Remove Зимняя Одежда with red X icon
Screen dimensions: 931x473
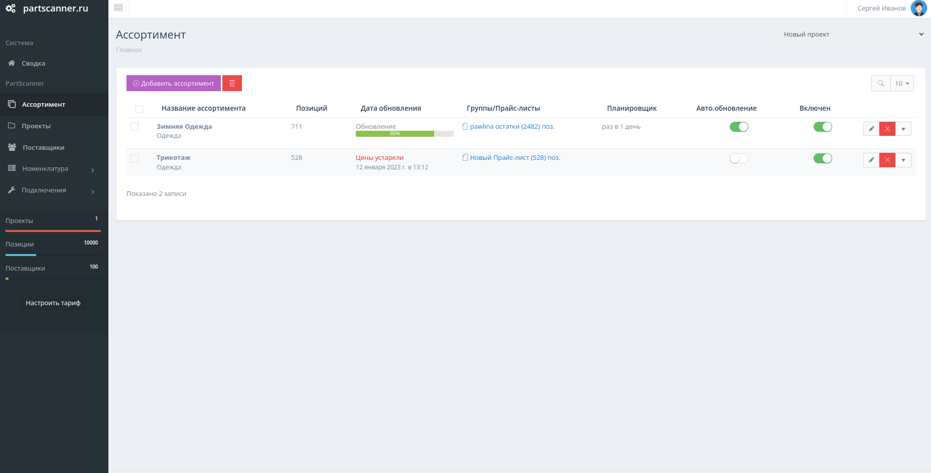pyautogui.click(x=887, y=129)
